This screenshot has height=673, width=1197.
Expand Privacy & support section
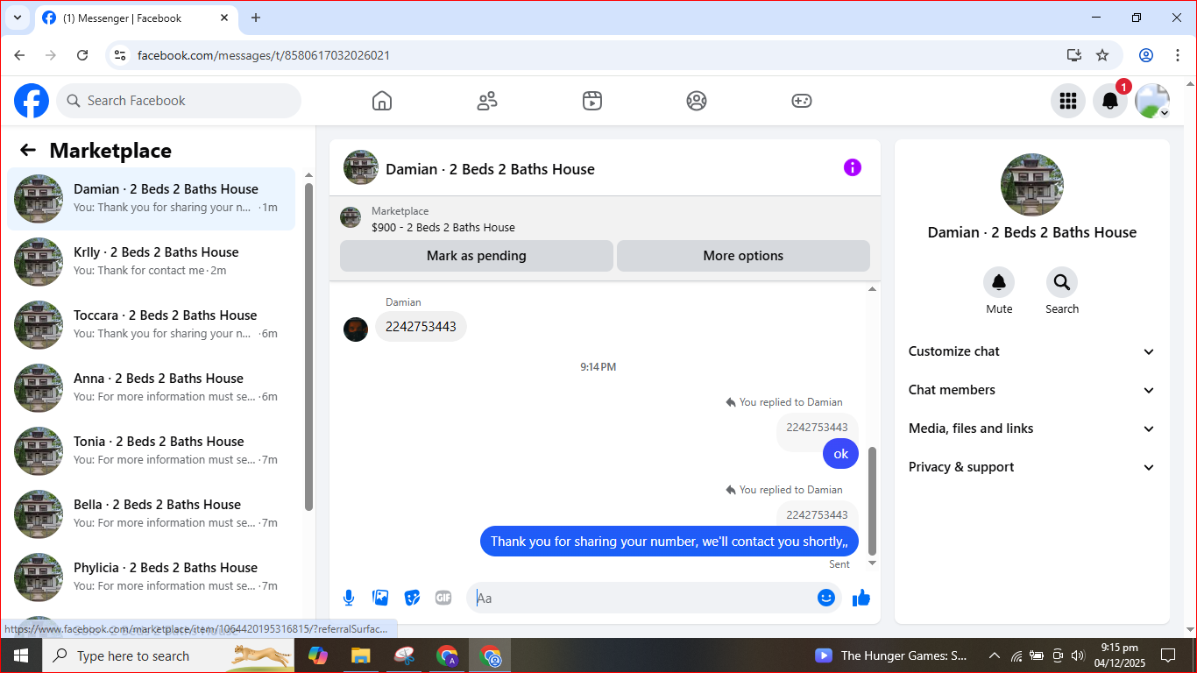coord(1032,467)
